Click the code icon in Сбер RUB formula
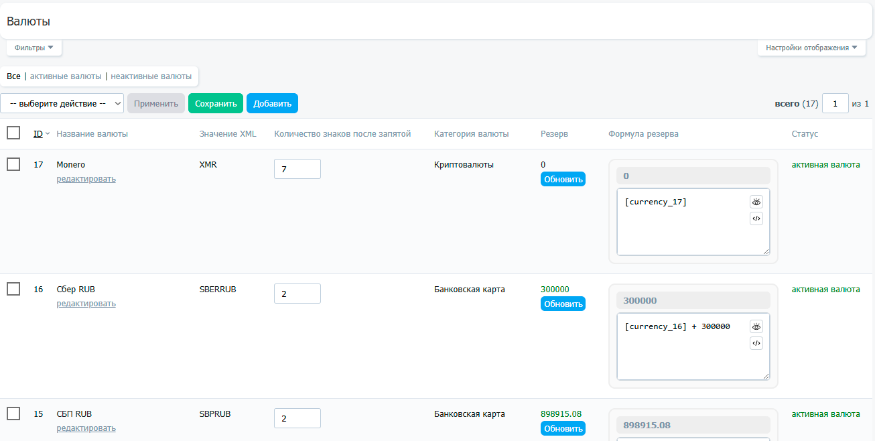The width and height of the screenshot is (875, 441). pyautogui.click(x=756, y=343)
